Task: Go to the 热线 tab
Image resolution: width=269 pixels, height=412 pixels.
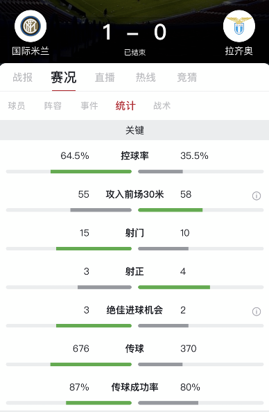Action: pos(146,77)
